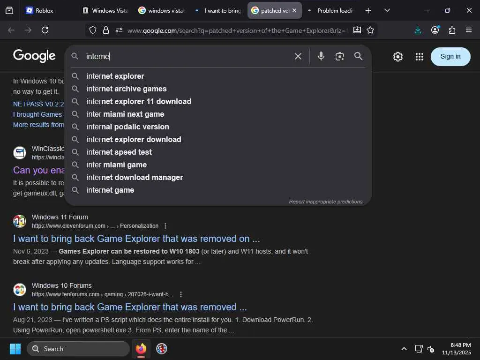Switch to the windows vista Google tab
The height and width of the screenshot is (360, 480).
[x=161, y=10]
